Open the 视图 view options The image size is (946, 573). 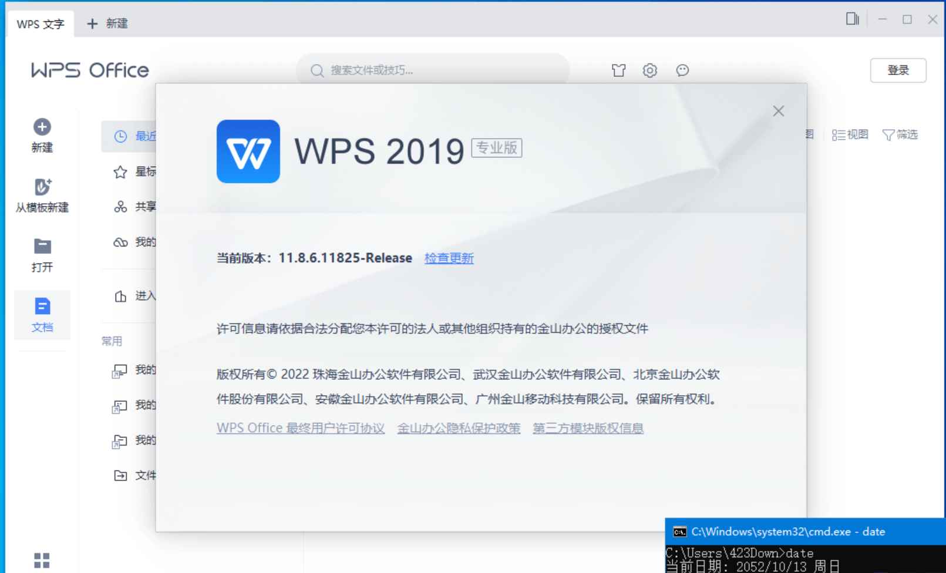pos(850,134)
